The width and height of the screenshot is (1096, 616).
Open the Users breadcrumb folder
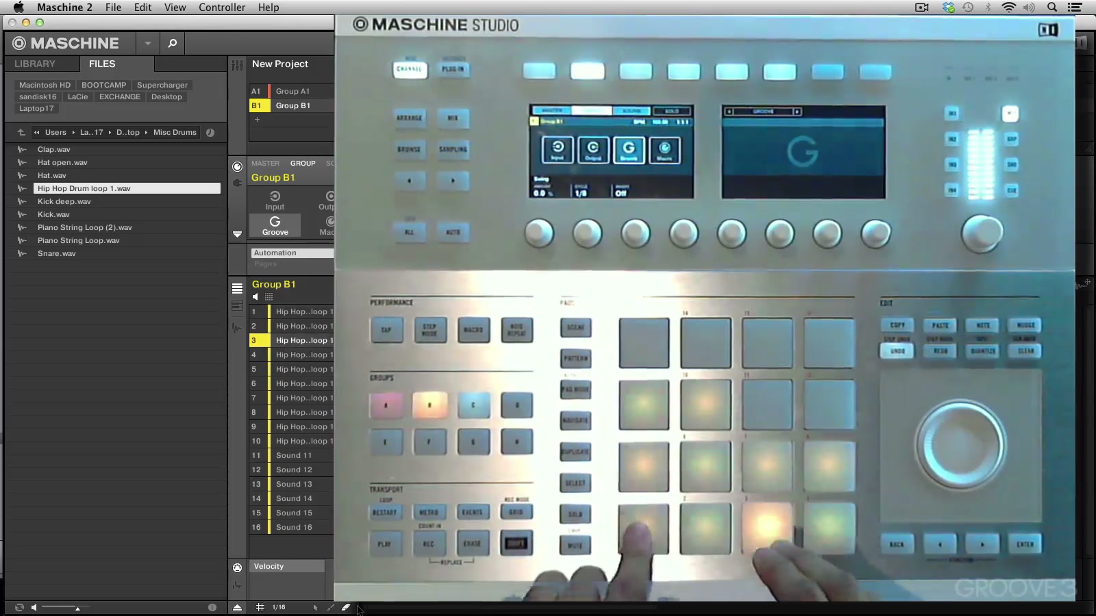(55, 132)
